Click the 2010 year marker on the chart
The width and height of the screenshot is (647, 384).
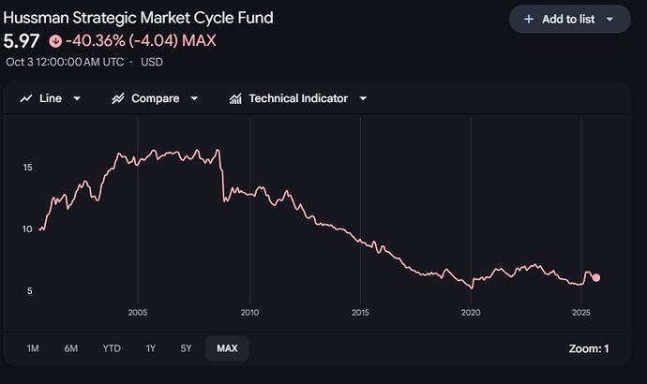coord(249,312)
